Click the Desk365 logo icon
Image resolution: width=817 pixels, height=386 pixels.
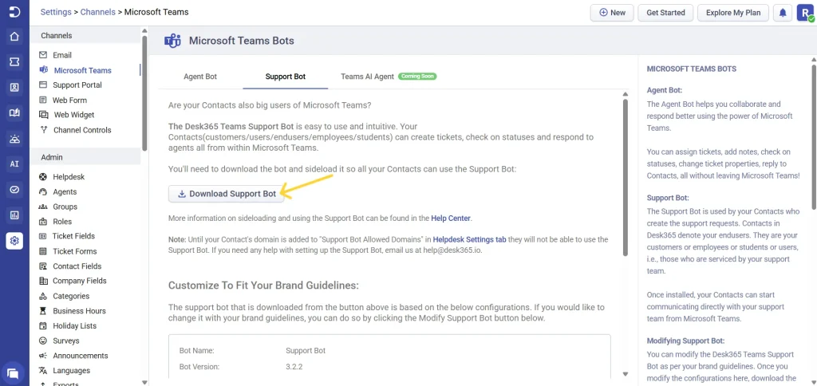(x=14, y=12)
